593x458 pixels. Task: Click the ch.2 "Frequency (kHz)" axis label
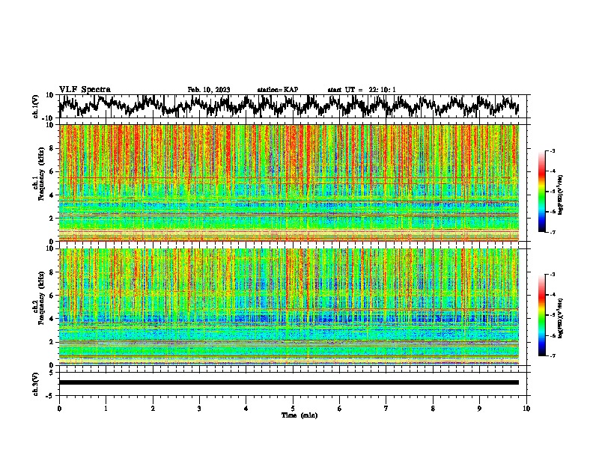pyautogui.click(x=41, y=298)
